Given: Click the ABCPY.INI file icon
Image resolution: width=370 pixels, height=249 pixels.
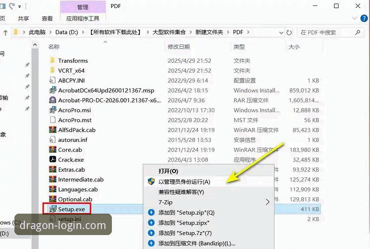Looking at the screenshot, I should 52,80.
